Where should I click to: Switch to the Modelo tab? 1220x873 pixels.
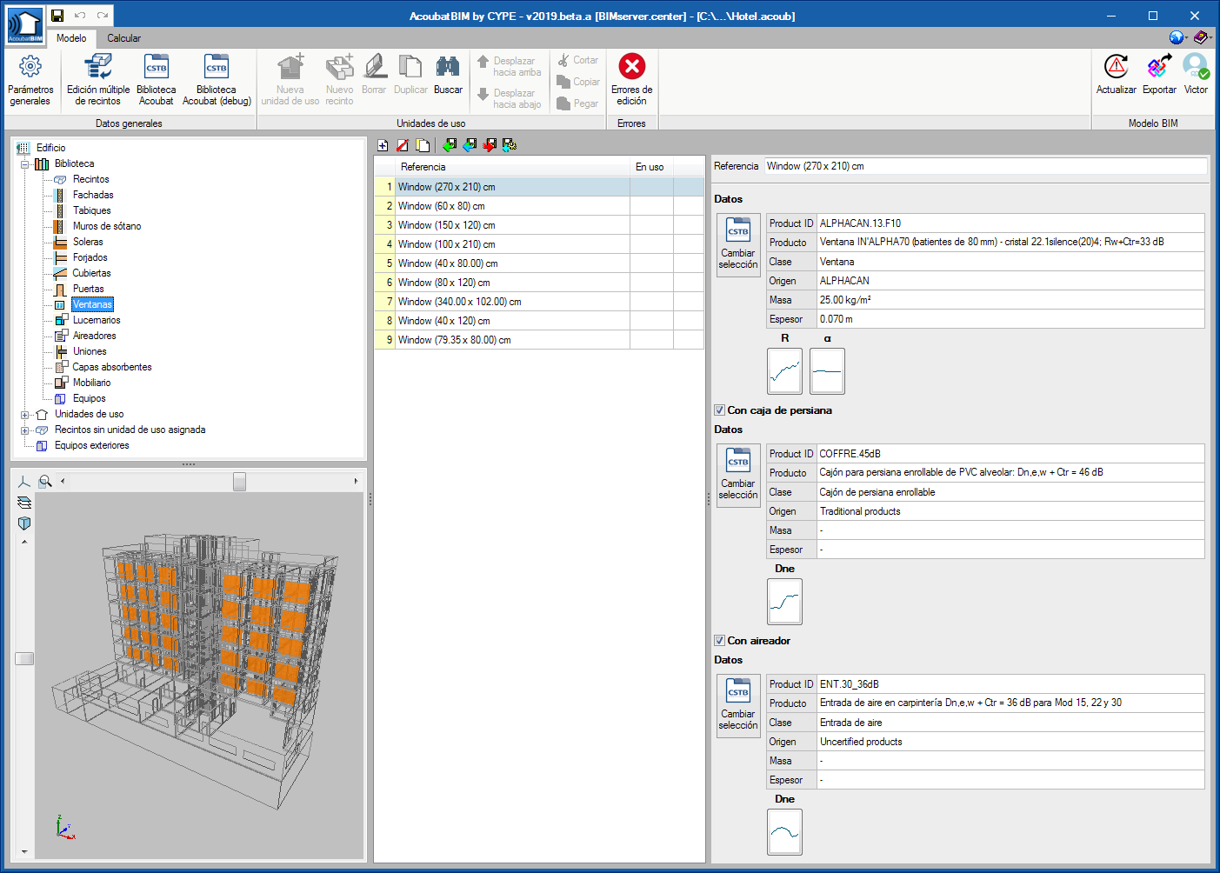(71, 38)
